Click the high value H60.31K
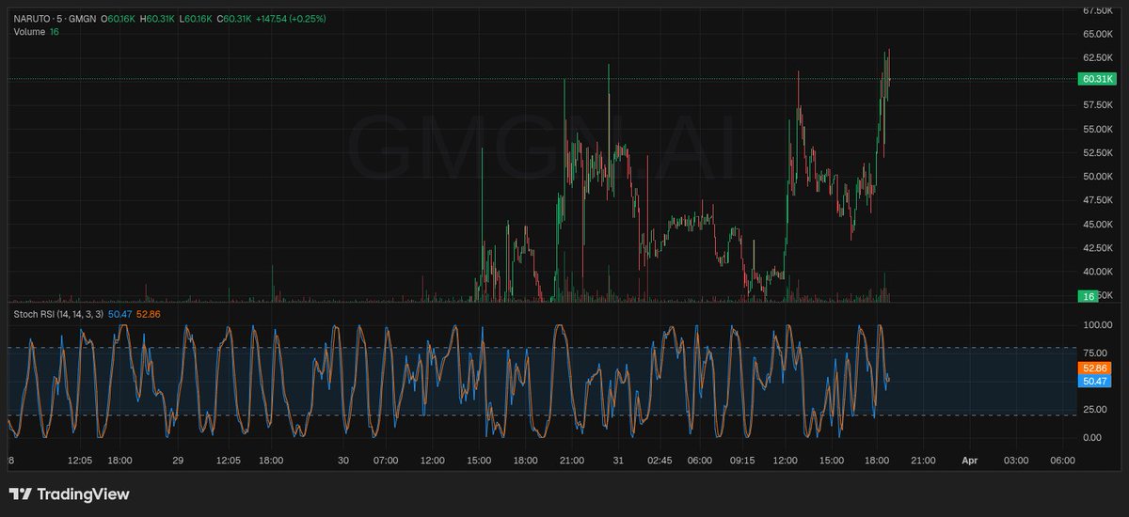This screenshot has height=517, width=1129. pyautogui.click(x=158, y=19)
